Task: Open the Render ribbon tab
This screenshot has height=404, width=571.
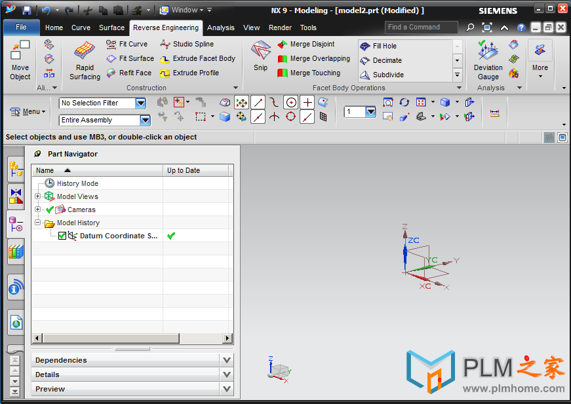Action: tap(280, 28)
